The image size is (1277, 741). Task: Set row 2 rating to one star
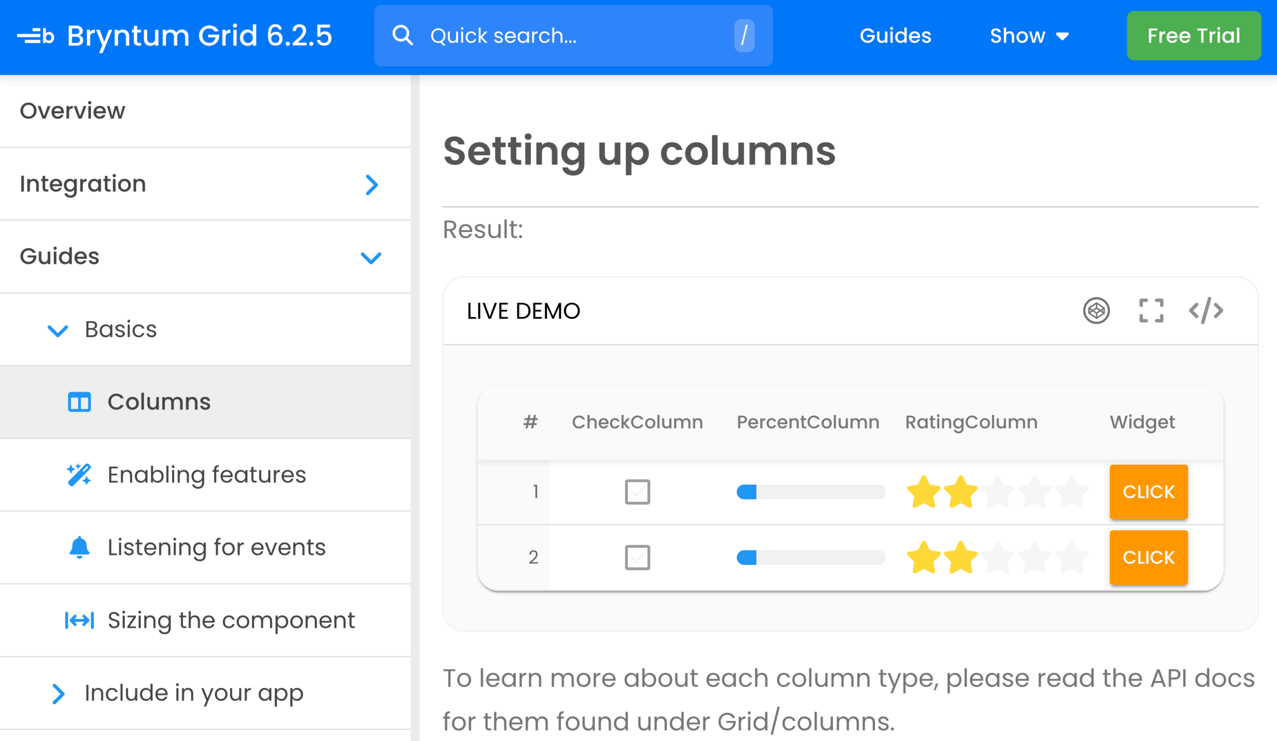pyautogui.click(x=923, y=557)
